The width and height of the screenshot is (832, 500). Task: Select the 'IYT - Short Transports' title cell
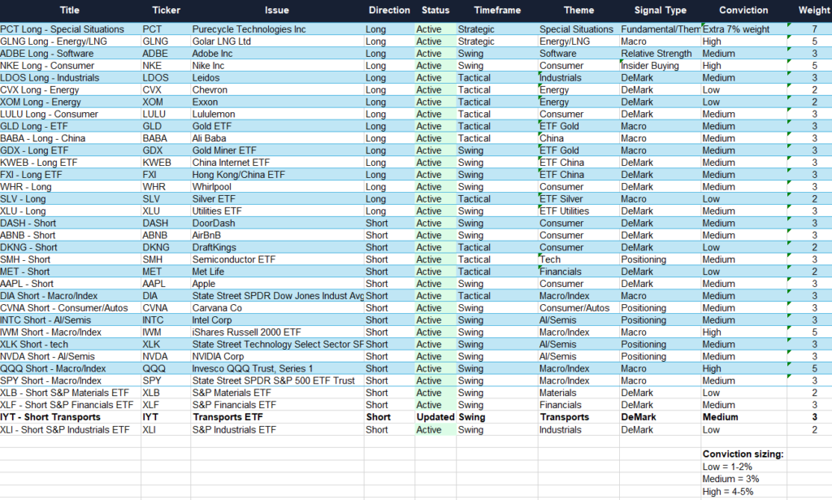(70, 417)
